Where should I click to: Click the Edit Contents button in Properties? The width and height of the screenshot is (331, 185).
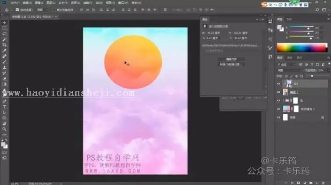[231, 59]
